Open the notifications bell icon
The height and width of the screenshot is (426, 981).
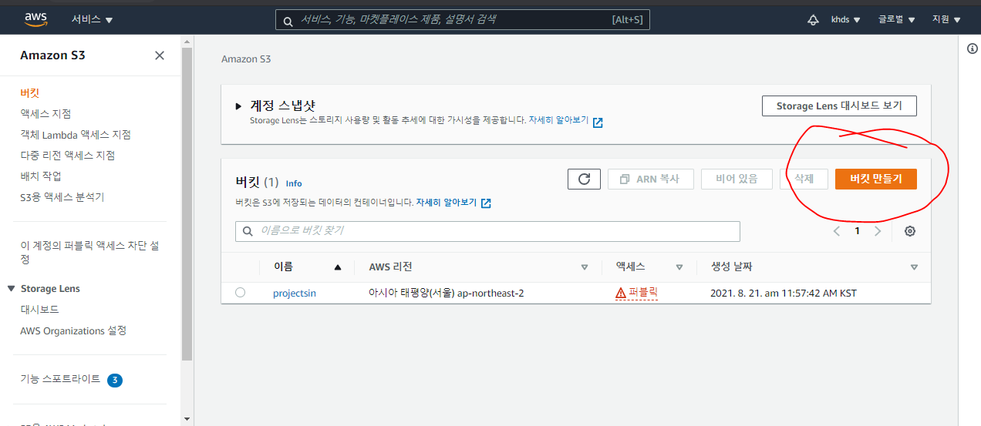pos(813,20)
